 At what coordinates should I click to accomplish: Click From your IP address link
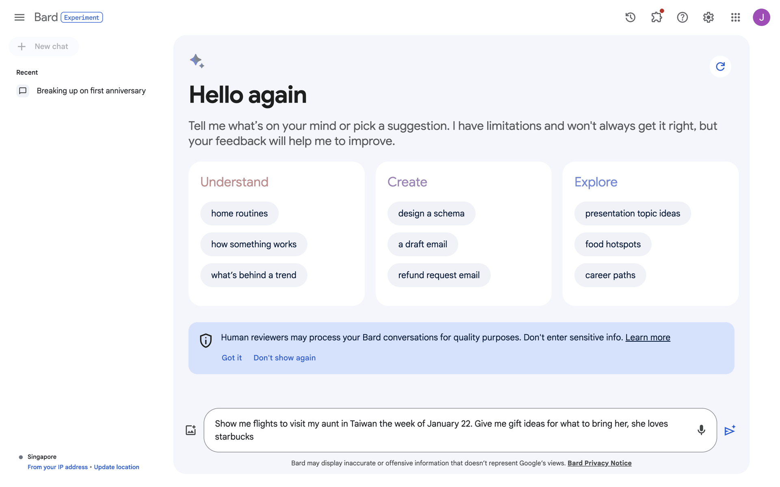pos(58,467)
